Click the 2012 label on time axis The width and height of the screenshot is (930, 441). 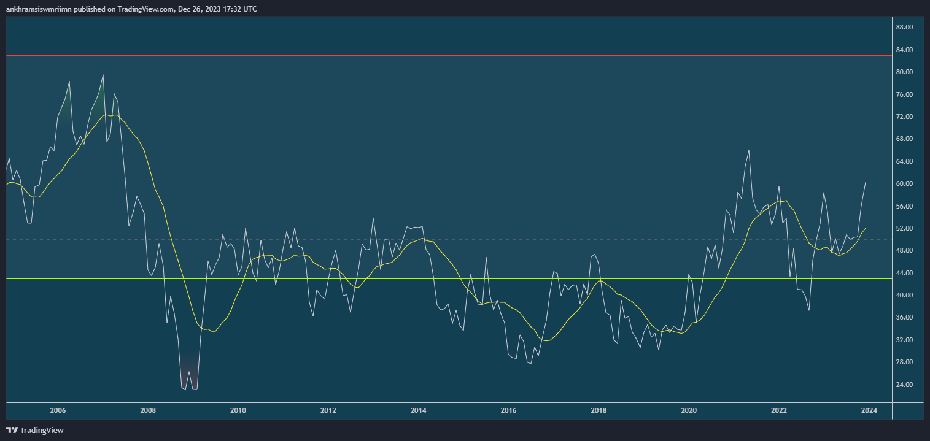click(x=328, y=410)
